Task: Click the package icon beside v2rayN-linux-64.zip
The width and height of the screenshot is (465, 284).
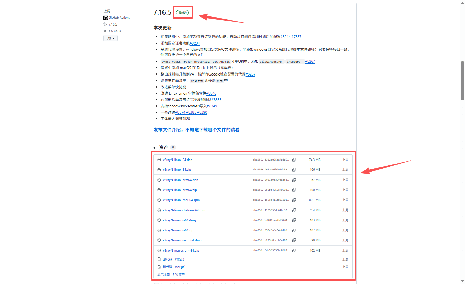Action: [159, 170]
